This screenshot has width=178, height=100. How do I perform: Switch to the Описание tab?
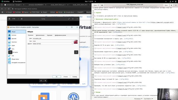pos(50,35)
